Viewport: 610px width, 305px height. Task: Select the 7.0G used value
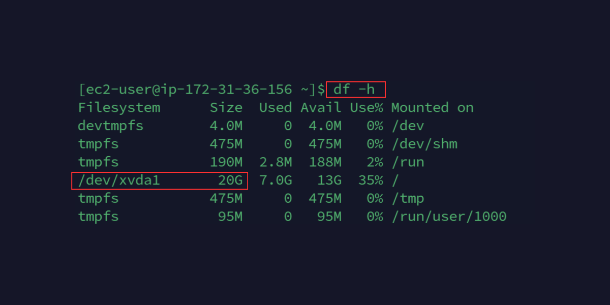(276, 180)
